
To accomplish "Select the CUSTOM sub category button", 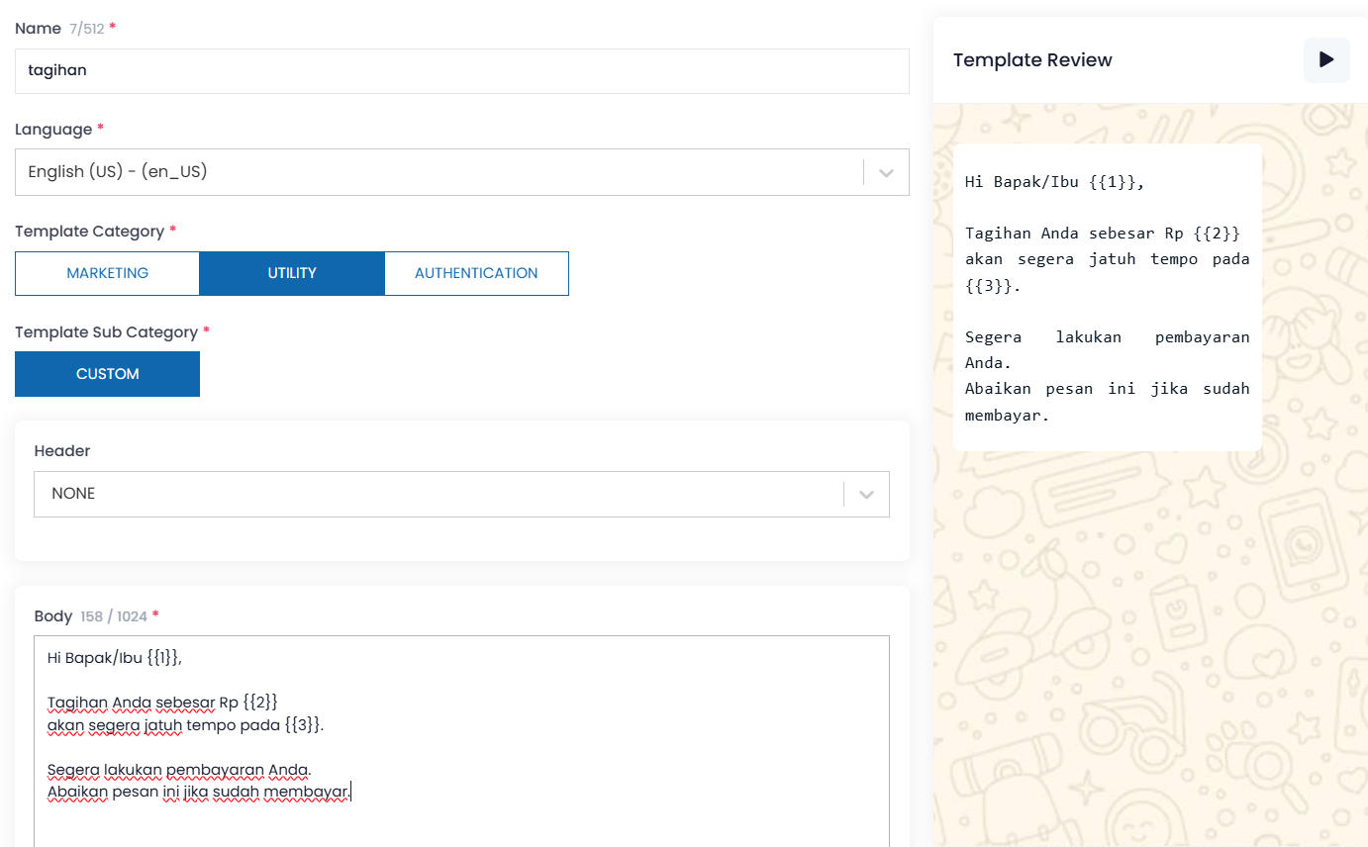I will click(107, 374).
